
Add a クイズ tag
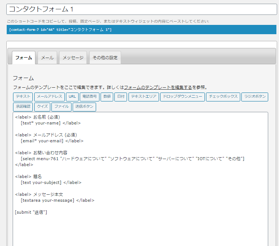(x=42, y=107)
